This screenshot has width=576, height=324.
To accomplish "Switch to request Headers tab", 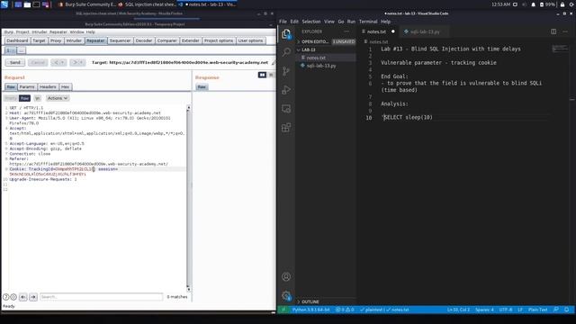I will 48,87.
